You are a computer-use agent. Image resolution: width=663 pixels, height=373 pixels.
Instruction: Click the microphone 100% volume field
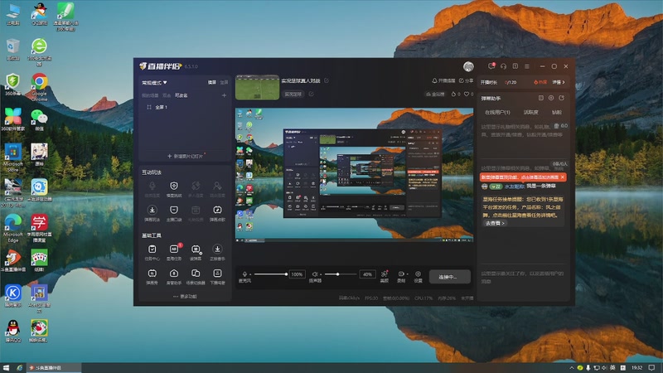tap(297, 274)
